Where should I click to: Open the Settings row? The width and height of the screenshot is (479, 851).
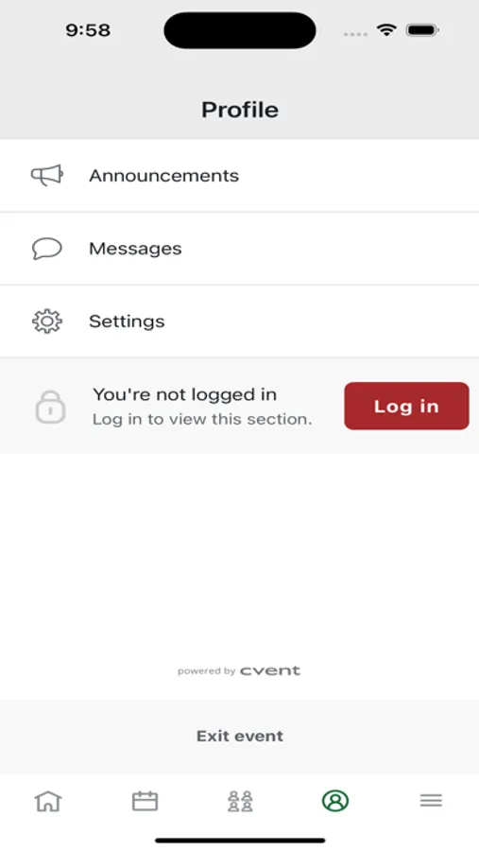239,321
